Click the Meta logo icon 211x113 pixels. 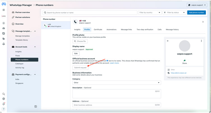click(4, 4)
